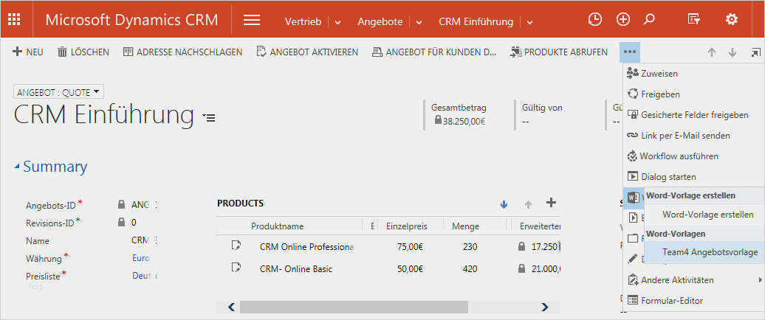This screenshot has width=765, height=320.
Task: Close the more commands ellipsis menu
Action: (x=630, y=52)
